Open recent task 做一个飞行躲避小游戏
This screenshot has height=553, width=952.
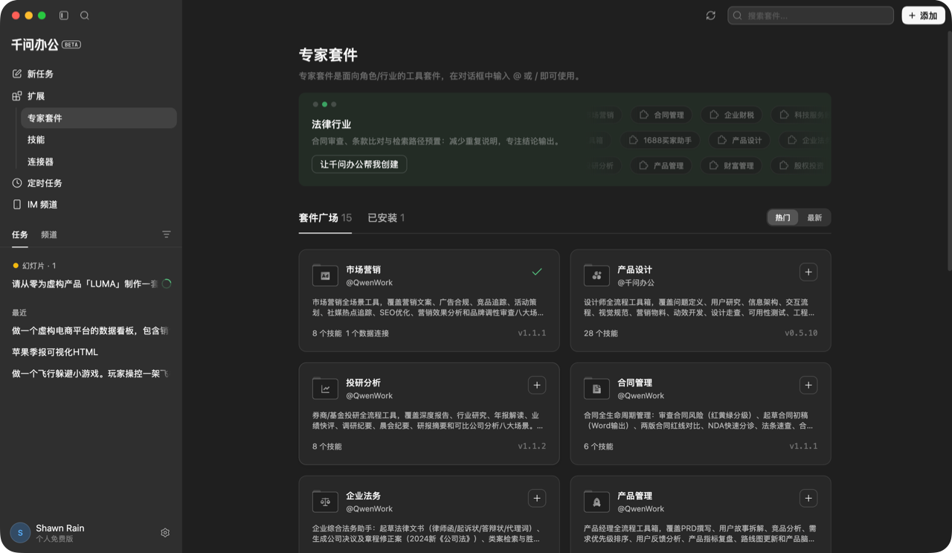91,374
